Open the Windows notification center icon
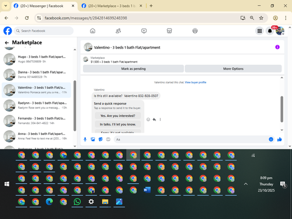The height and width of the screenshot is (219, 292). click(x=283, y=184)
